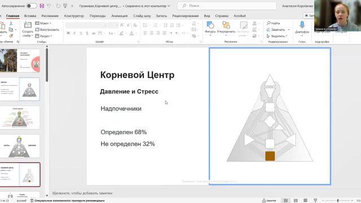This screenshot has height=203, width=361.
Task: Click the Заметки button in status bar
Action: click(269, 201)
